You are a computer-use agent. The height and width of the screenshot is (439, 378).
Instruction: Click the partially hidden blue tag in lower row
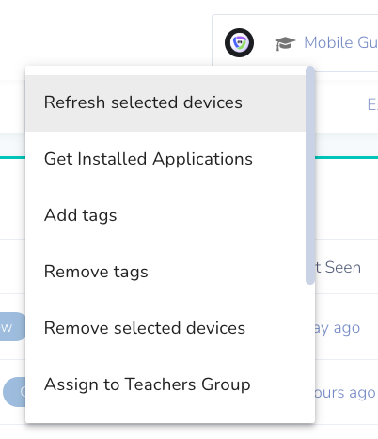pos(14,392)
